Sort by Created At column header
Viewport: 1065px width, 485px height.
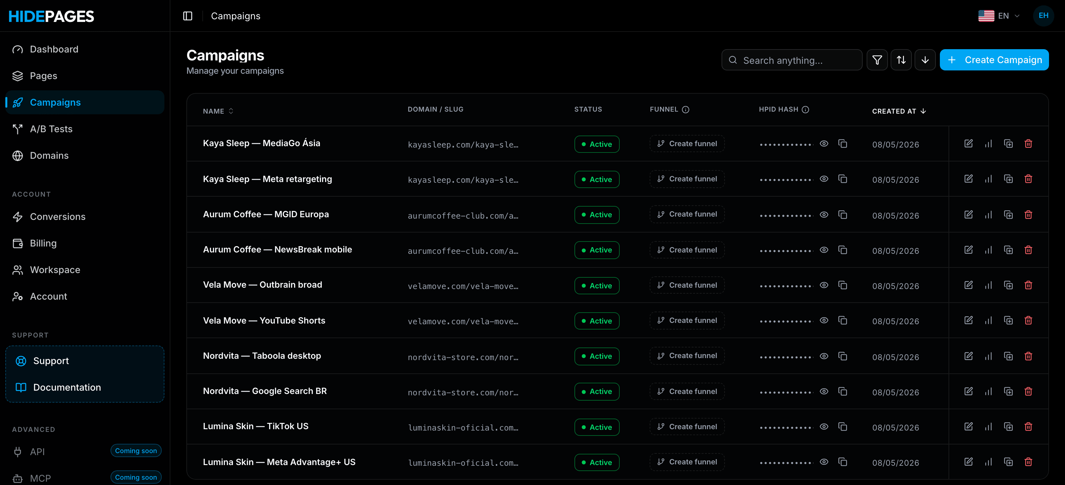pos(899,111)
